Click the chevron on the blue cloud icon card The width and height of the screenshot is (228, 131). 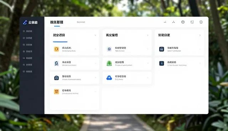148,78
